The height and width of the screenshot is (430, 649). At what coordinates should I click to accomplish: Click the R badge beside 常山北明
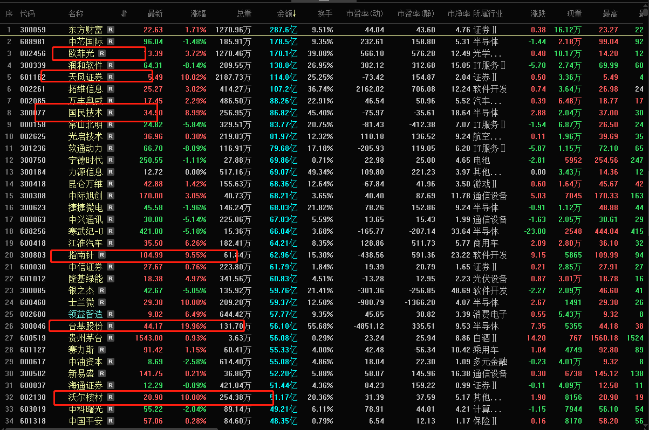111,124
